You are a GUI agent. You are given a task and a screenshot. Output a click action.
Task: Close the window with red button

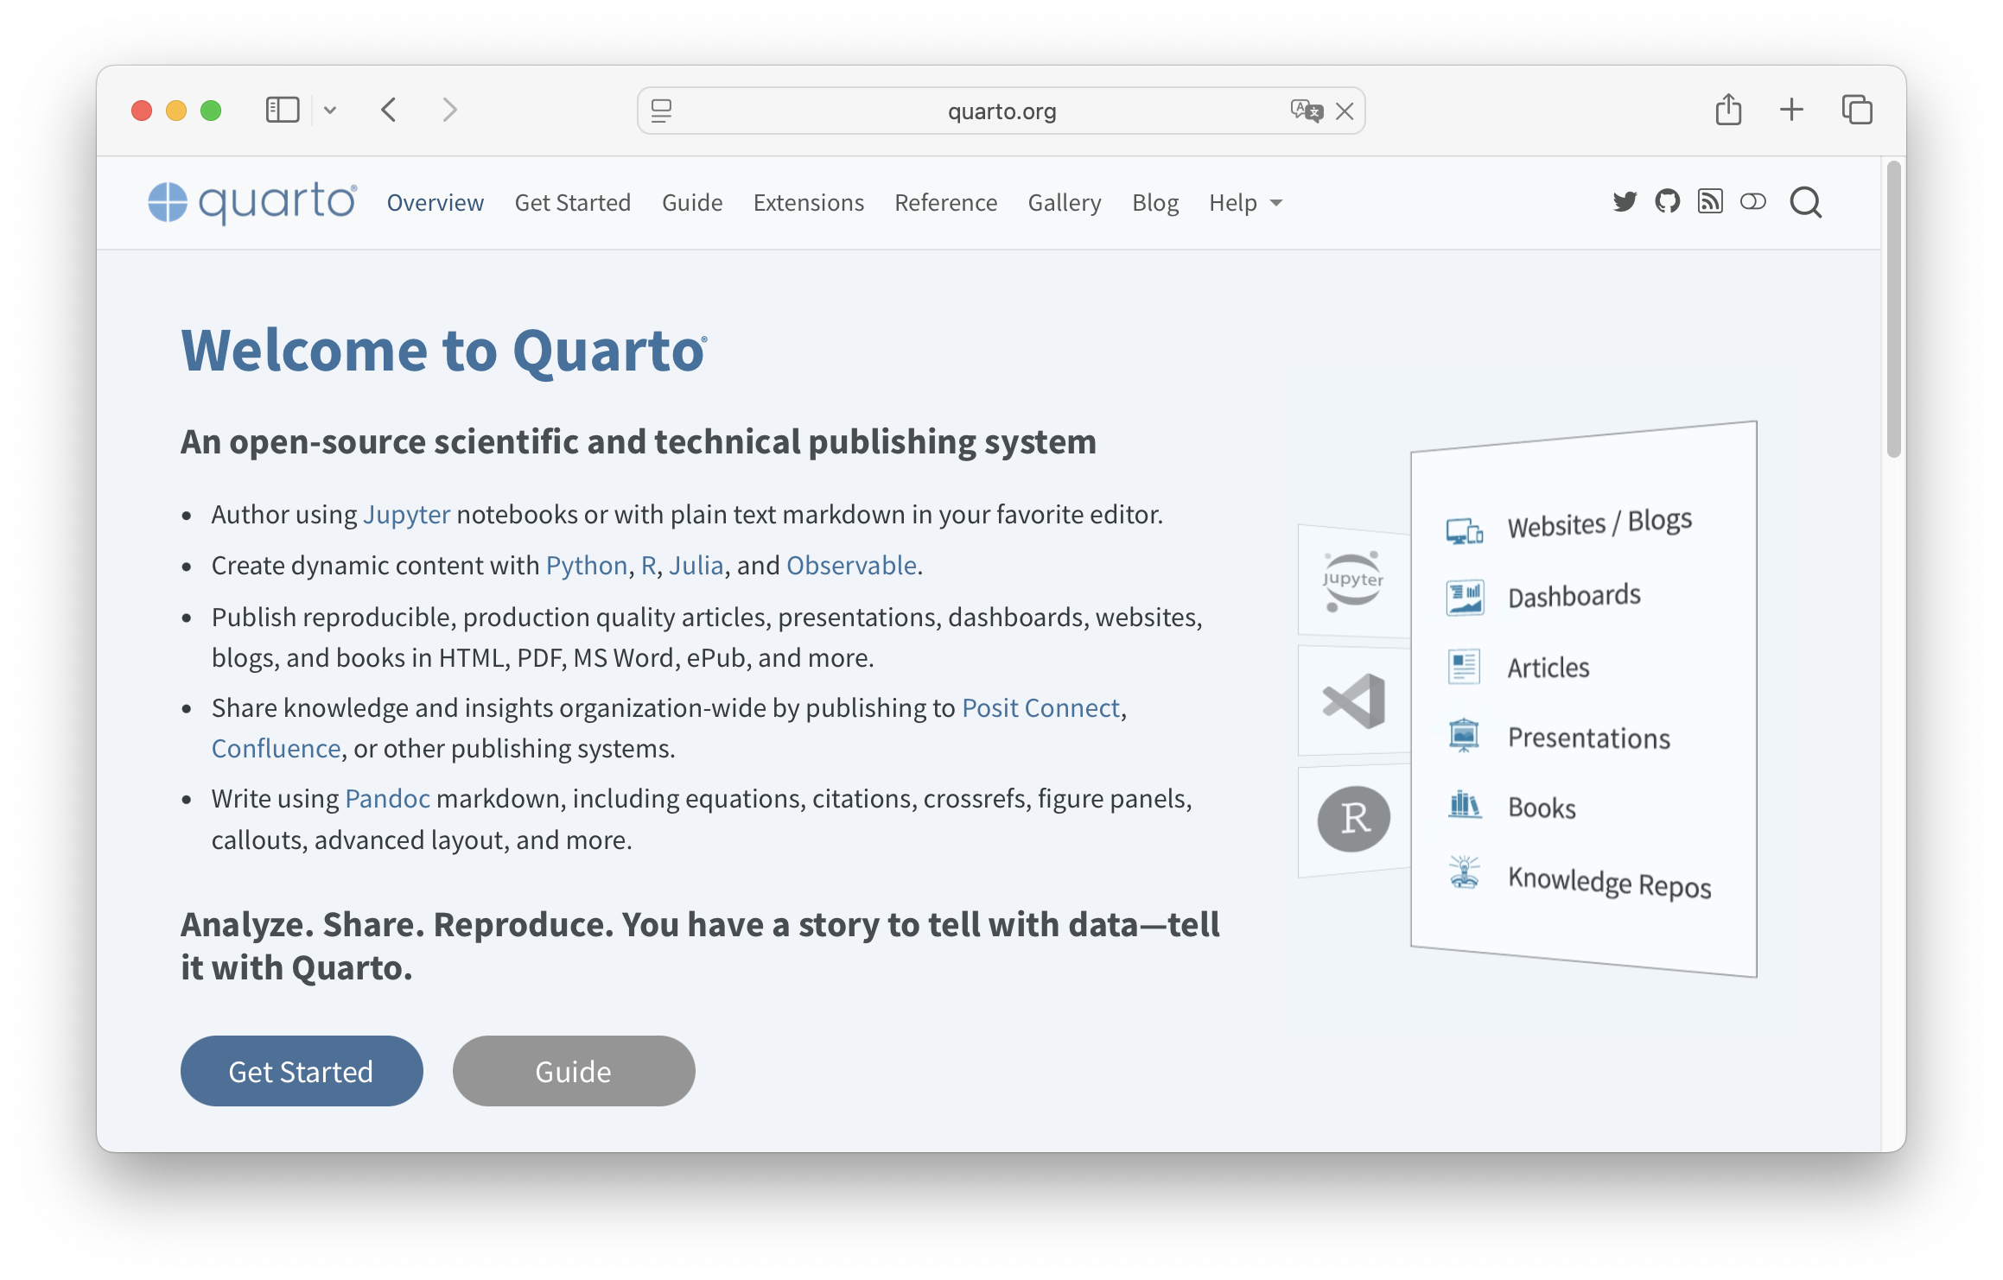pyautogui.click(x=142, y=111)
